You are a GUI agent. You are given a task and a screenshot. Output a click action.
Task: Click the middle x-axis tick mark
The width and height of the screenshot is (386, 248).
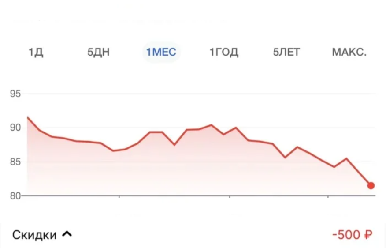(230, 197)
